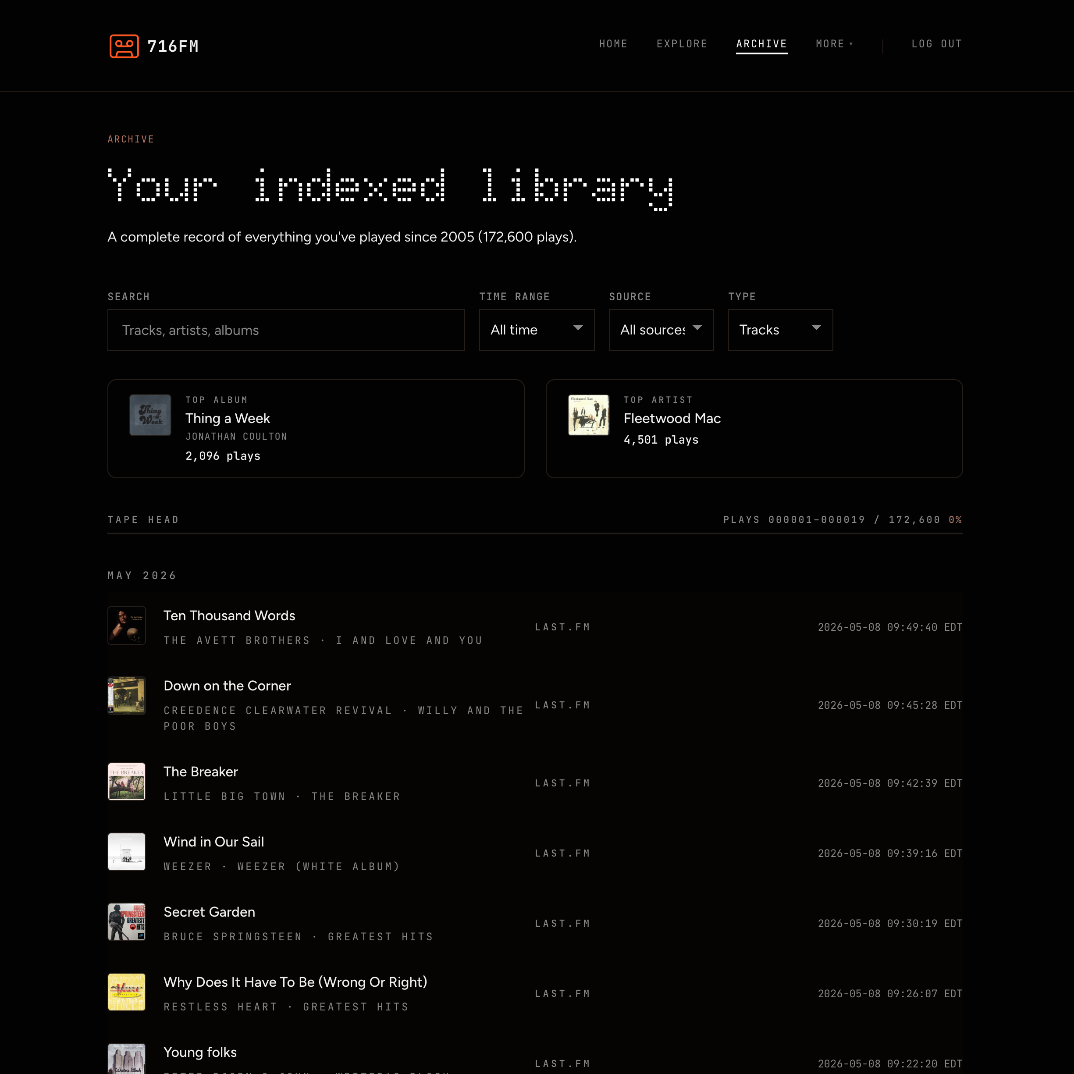Open the All sources dropdown
Viewport: 1074px width, 1074px height.
click(x=661, y=330)
